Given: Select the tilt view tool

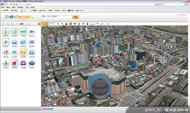Looking at the screenshot, I should click(75, 24).
